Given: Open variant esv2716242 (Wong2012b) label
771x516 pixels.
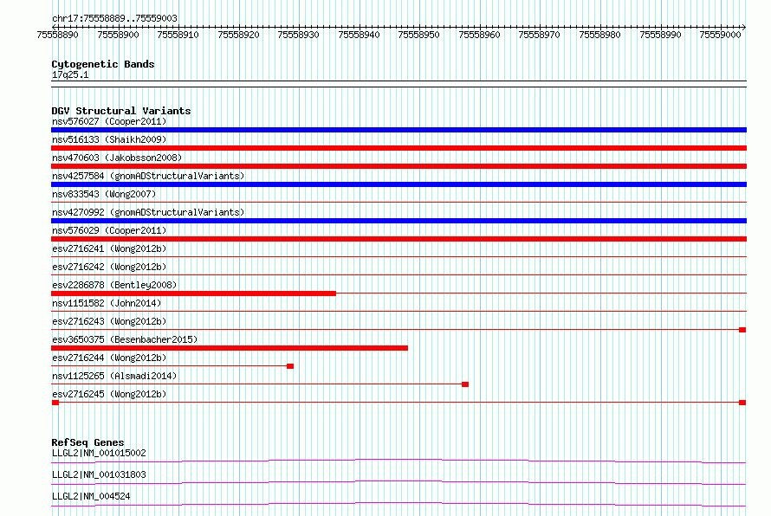Looking at the screenshot, I should 109,267.
